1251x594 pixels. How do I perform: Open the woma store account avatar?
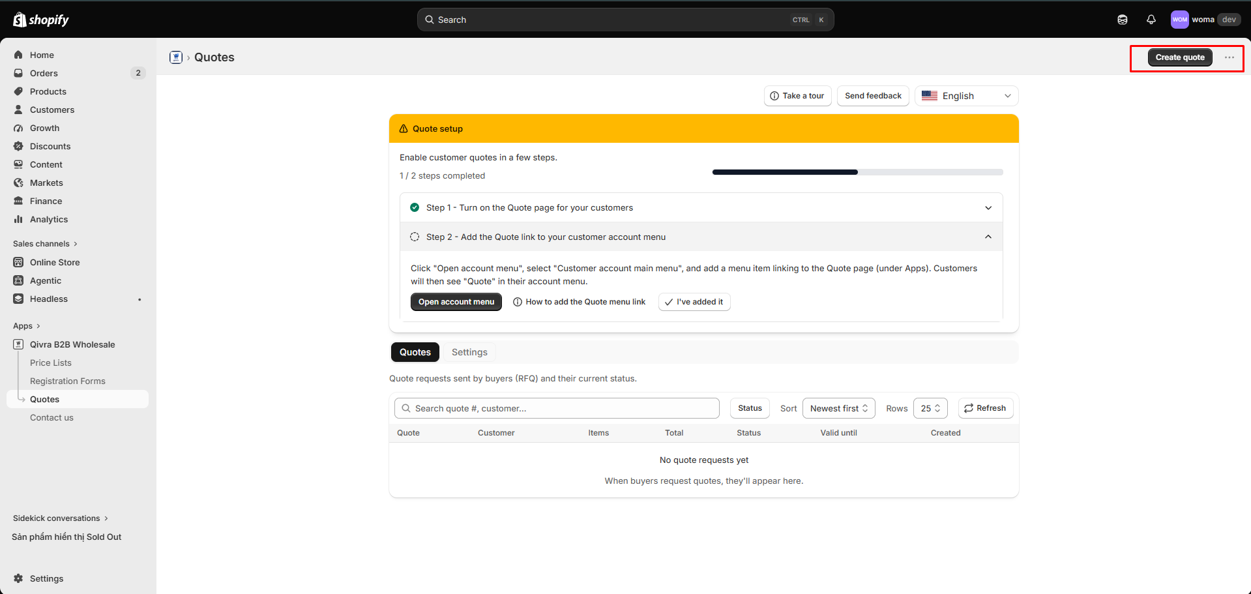pos(1179,20)
